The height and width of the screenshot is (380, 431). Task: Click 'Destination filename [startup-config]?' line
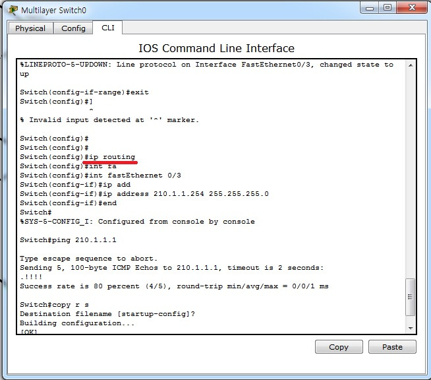click(107, 314)
